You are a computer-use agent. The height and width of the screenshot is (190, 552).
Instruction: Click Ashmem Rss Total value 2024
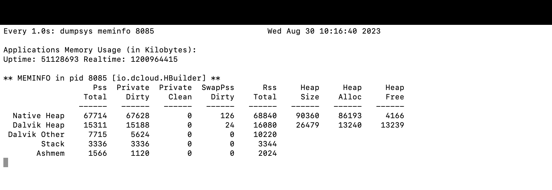point(267,153)
